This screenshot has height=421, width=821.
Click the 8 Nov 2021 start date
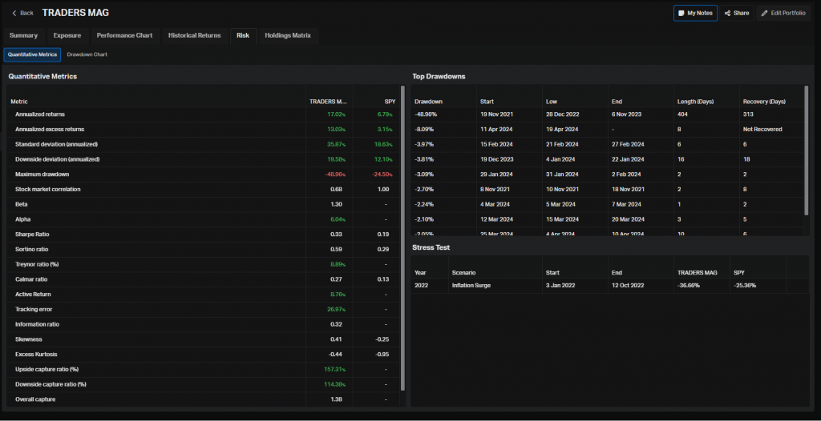495,190
